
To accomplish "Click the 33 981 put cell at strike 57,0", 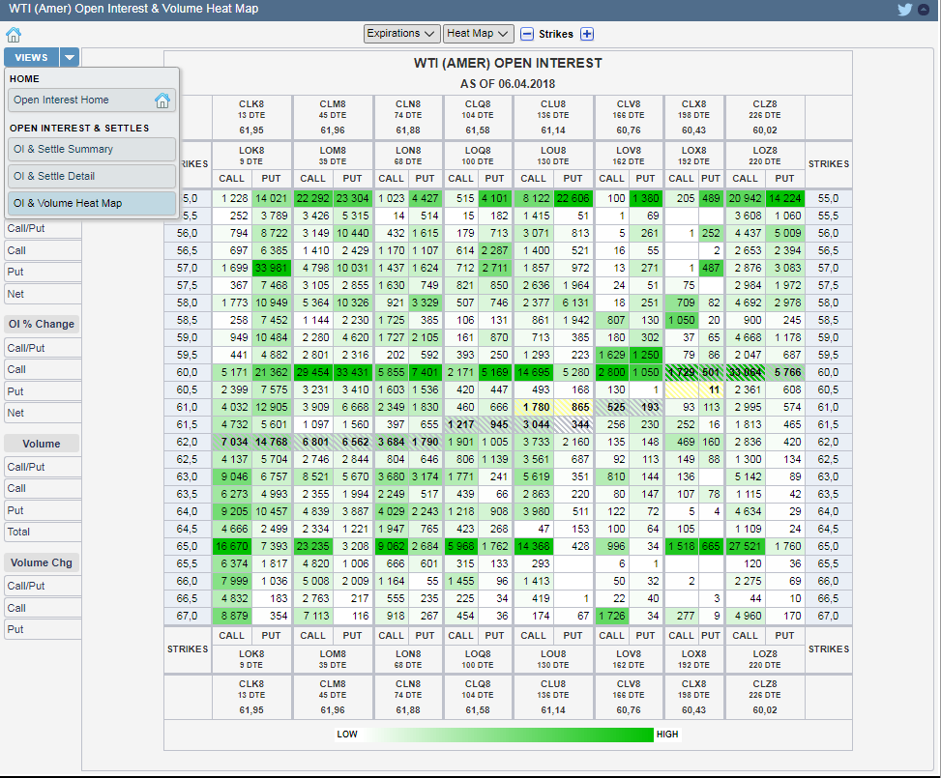I will tap(271, 268).
